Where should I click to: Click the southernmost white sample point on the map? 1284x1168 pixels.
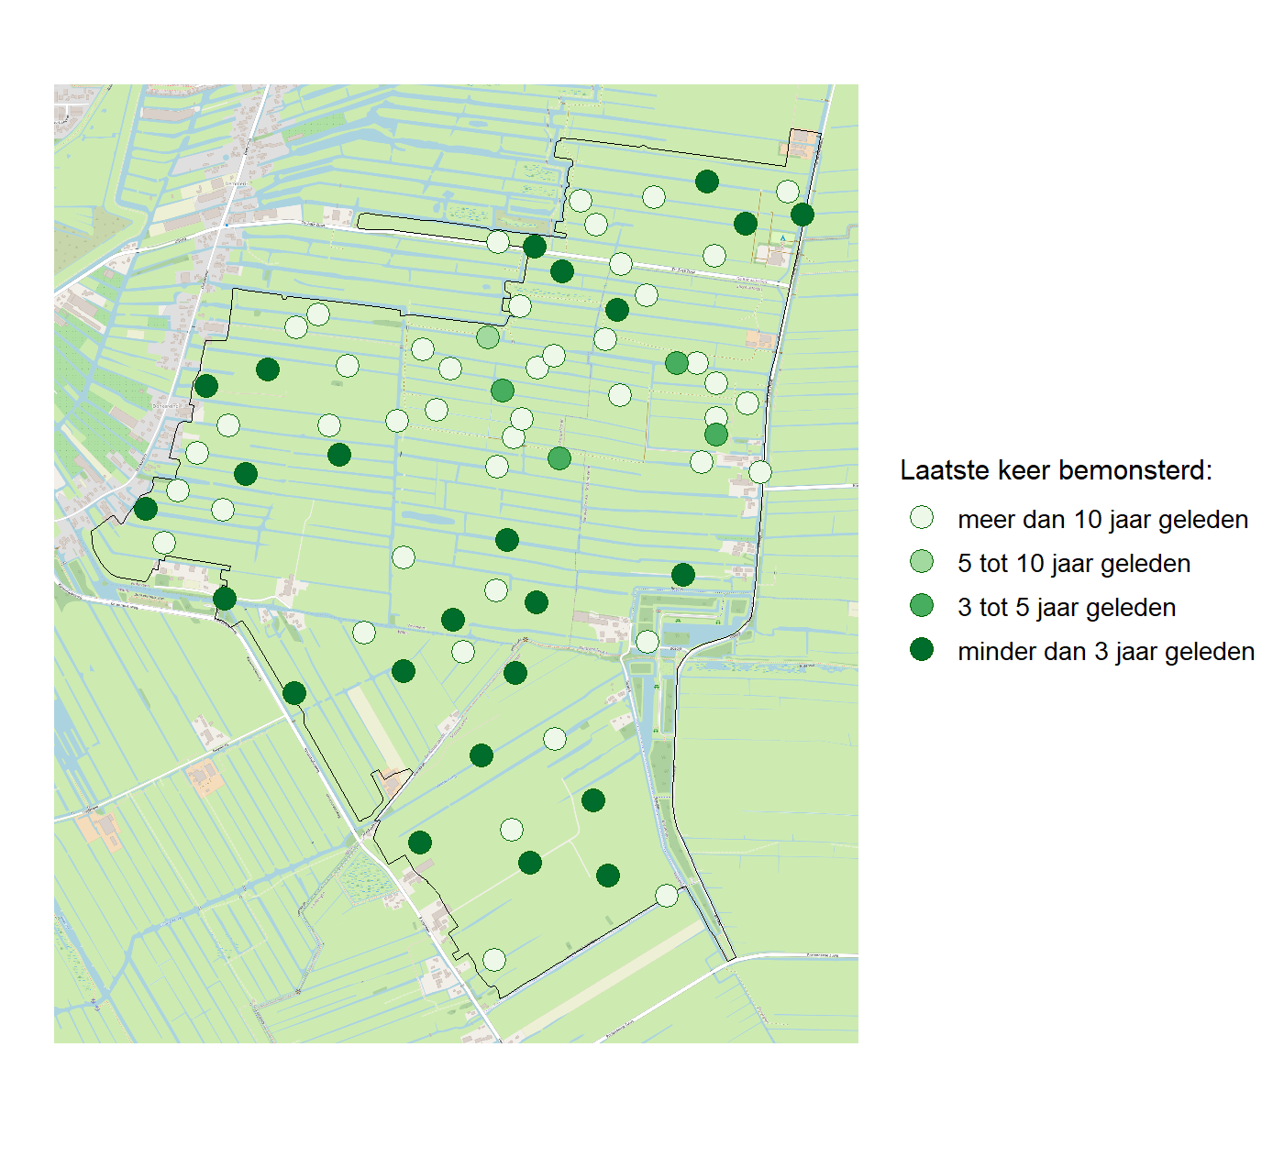pyautogui.click(x=494, y=960)
